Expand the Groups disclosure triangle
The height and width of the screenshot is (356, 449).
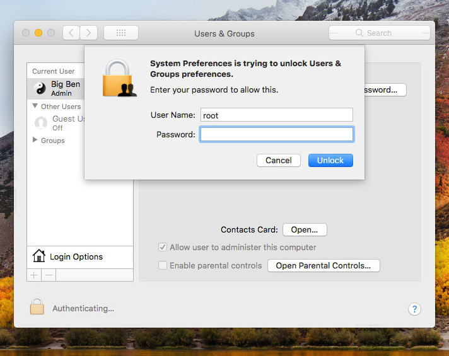[35, 140]
